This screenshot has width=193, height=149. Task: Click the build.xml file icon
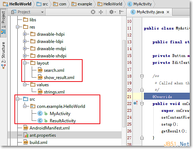[x=26, y=142]
